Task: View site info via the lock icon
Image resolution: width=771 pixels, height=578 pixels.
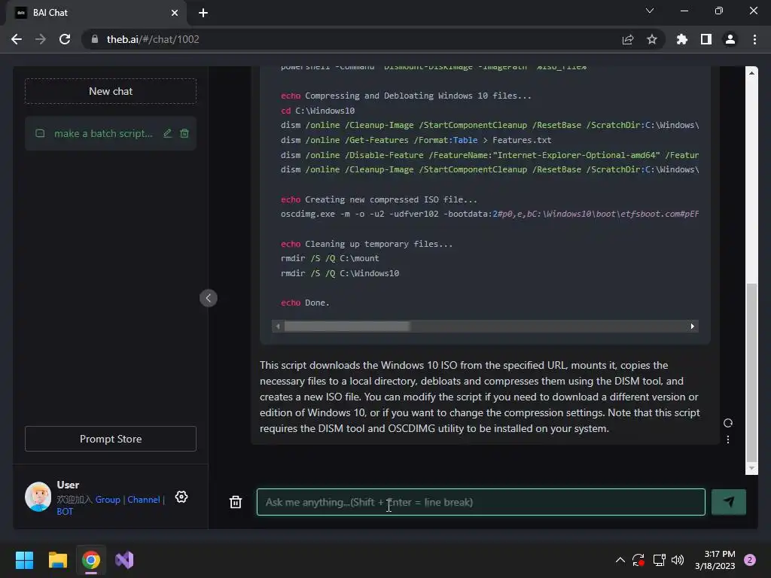Action: pos(95,39)
